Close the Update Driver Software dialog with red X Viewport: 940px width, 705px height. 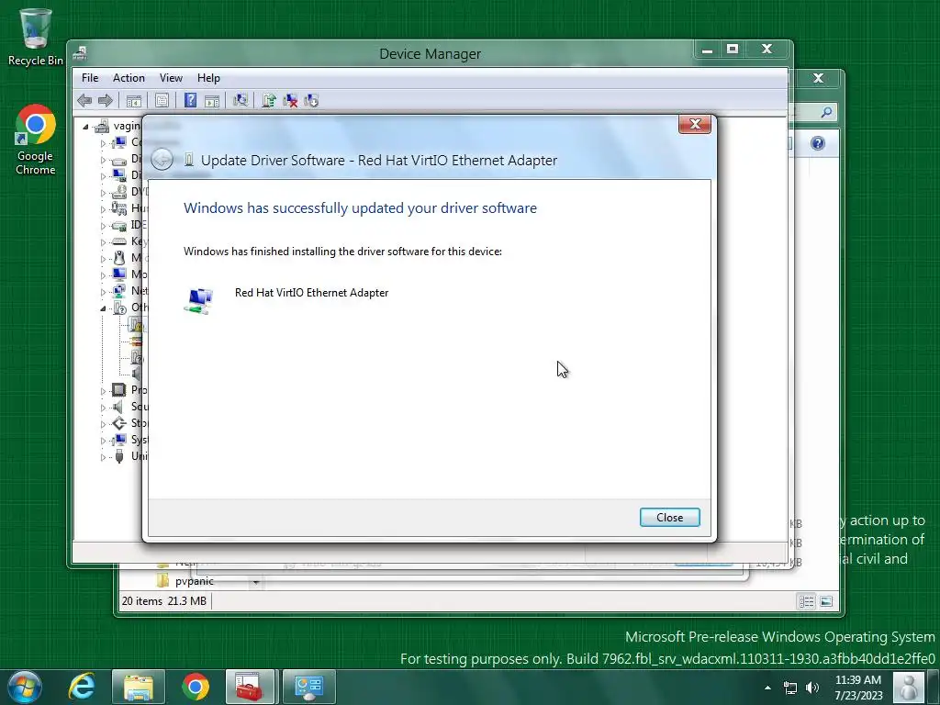(x=695, y=124)
